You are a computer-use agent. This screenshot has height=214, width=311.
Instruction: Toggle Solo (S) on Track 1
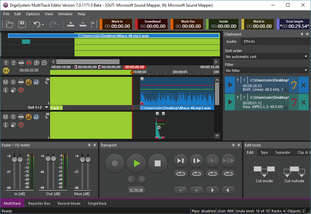[13, 82]
